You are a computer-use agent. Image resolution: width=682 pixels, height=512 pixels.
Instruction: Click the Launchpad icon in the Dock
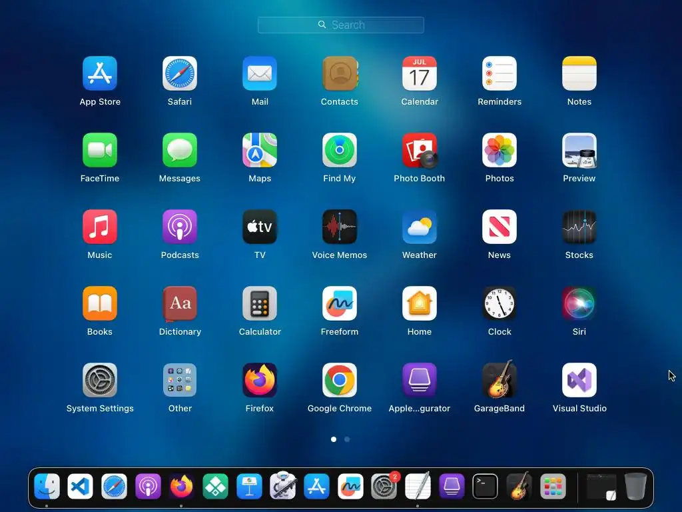(x=553, y=486)
